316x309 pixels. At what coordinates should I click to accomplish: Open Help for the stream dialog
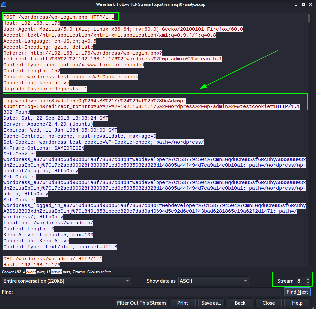pos(297,303)
